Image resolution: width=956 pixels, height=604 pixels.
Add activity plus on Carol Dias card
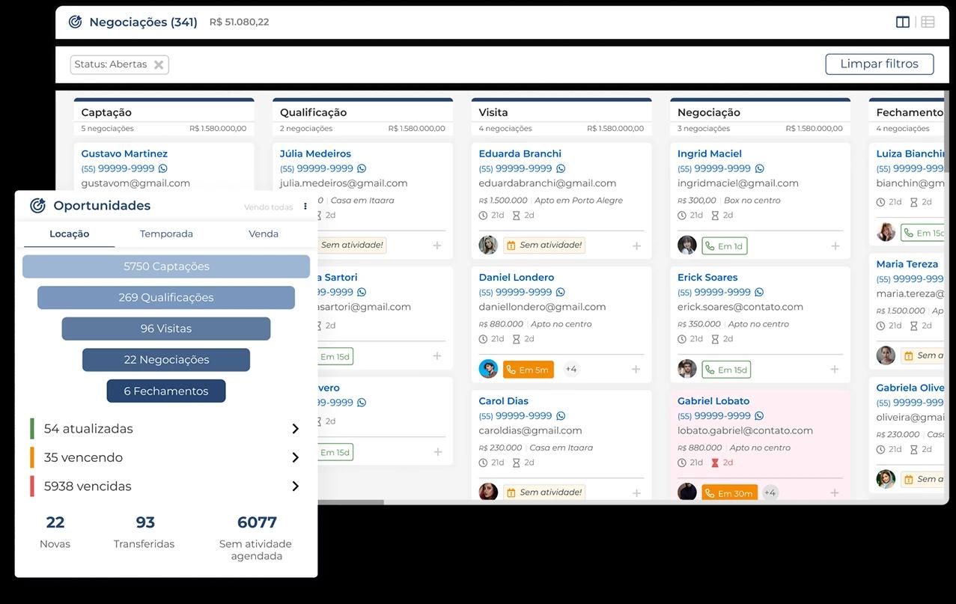coord(636,492)
